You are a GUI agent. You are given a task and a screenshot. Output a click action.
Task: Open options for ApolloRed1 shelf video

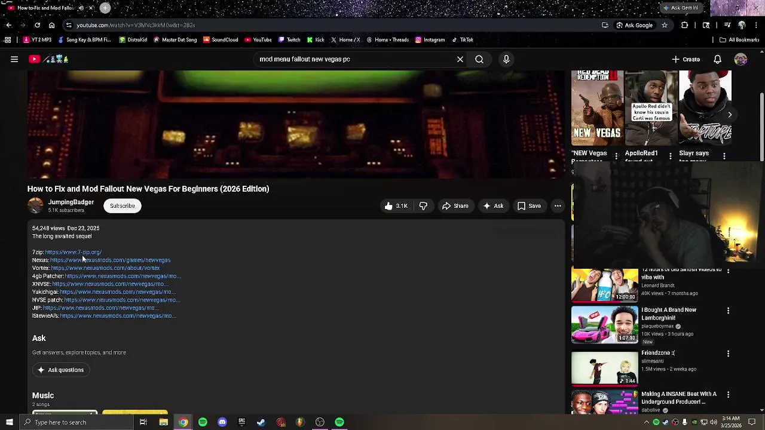point(670,156)
